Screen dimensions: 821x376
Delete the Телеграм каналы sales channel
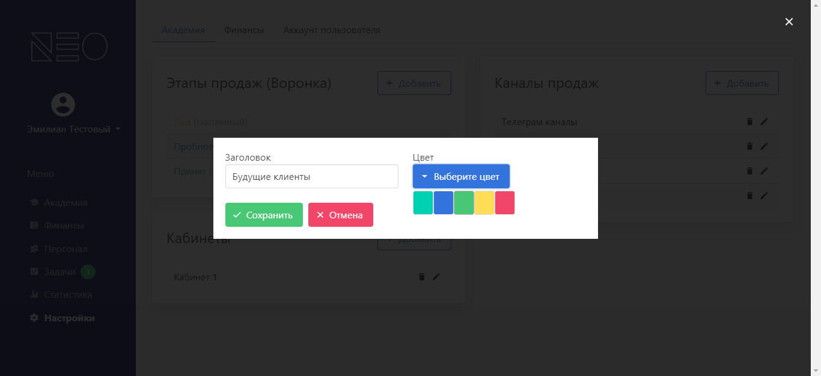[749, 122]
